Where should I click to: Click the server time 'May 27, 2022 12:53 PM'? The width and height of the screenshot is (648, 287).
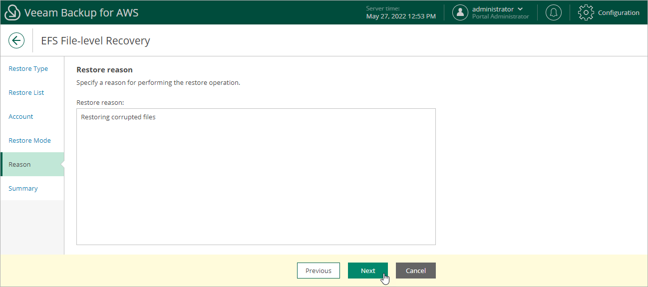click(x=401, y=16)
